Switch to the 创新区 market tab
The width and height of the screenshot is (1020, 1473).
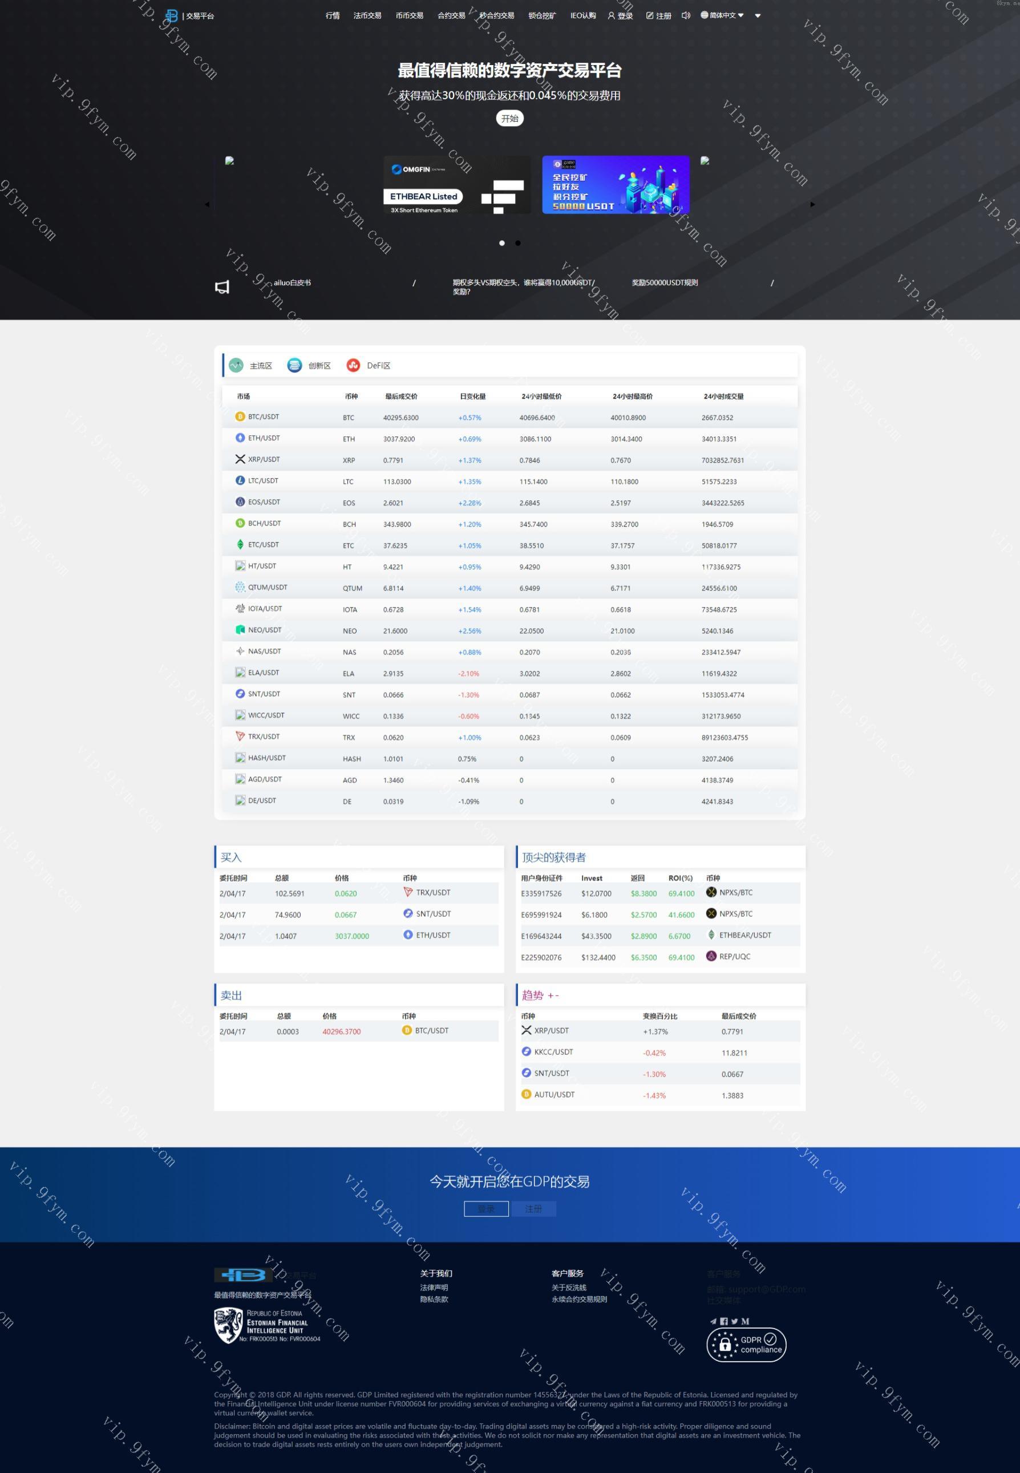[309, 366]
